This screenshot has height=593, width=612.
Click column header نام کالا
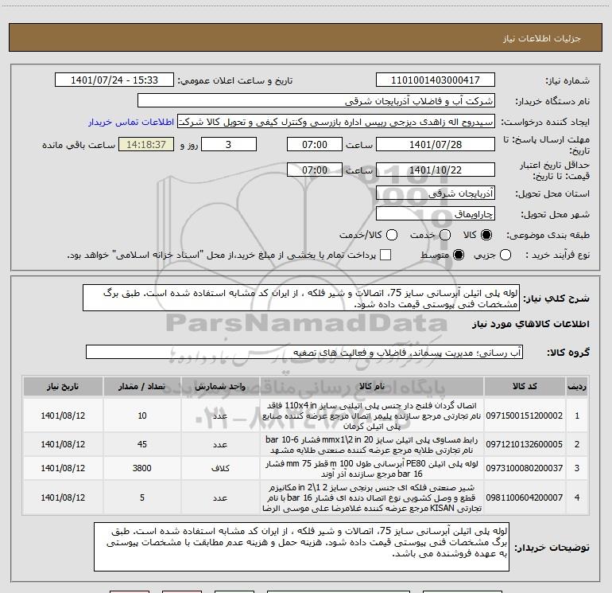[x=372, y=387]
